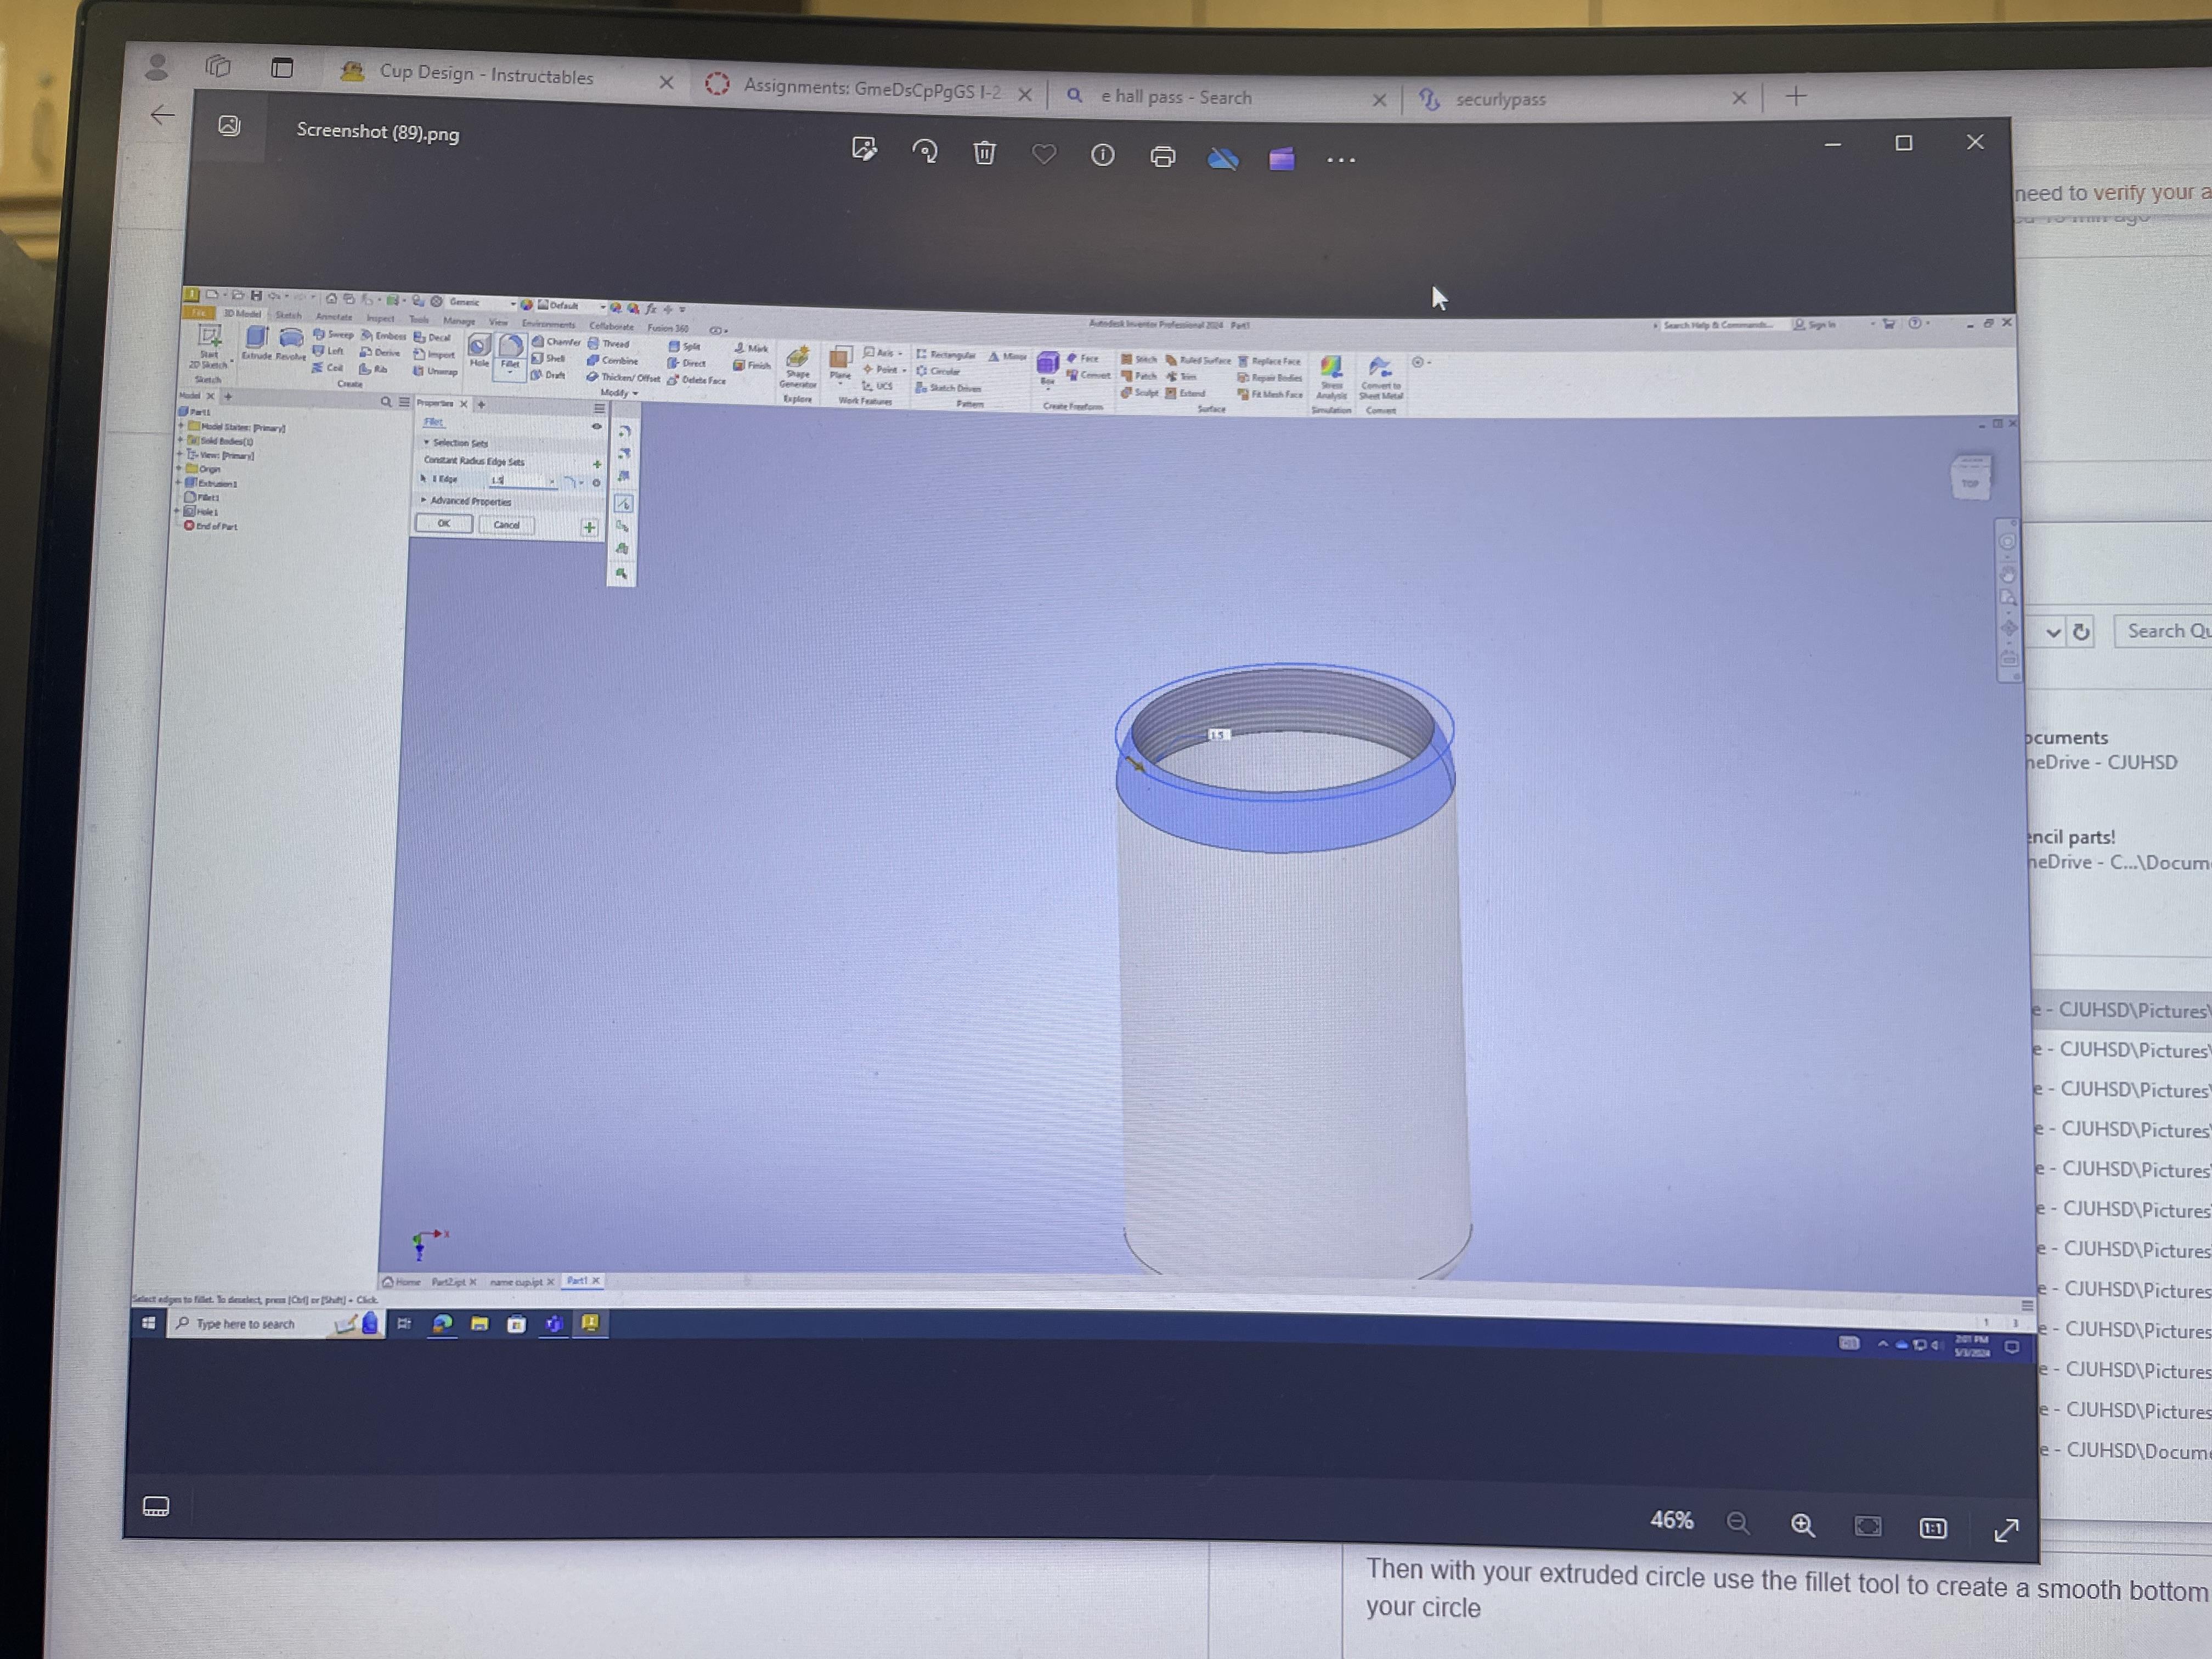
Task: Switch to the Assignments browser tab
Action: coord(867,87)
